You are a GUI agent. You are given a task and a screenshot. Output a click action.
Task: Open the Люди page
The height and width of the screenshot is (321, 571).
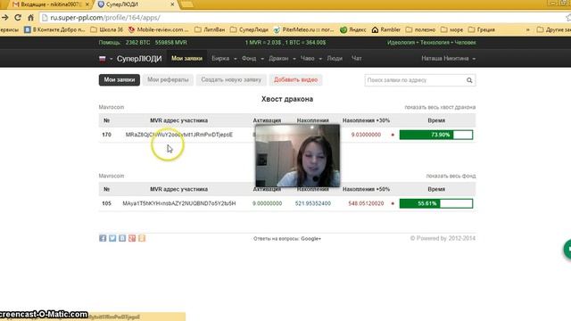tap(335, 58)
